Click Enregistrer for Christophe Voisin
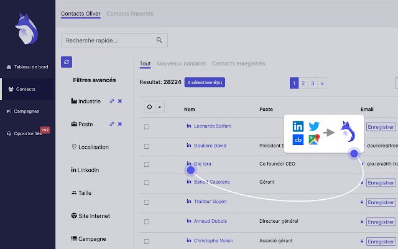 click(x=381, y=242)
